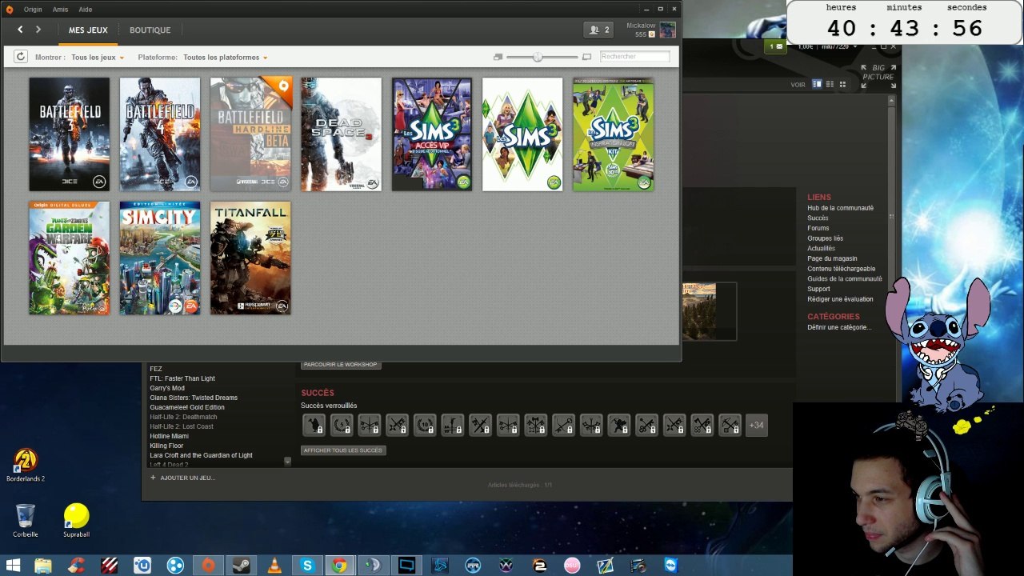The height and width of the screenshot is (576, 1024).
Task: Switch to the BOUTIQUE tab
Action: pos(150,30)
